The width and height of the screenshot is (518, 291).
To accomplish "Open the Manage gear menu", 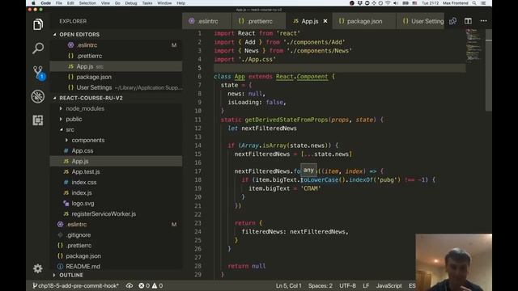I will [x=38, y=268].
